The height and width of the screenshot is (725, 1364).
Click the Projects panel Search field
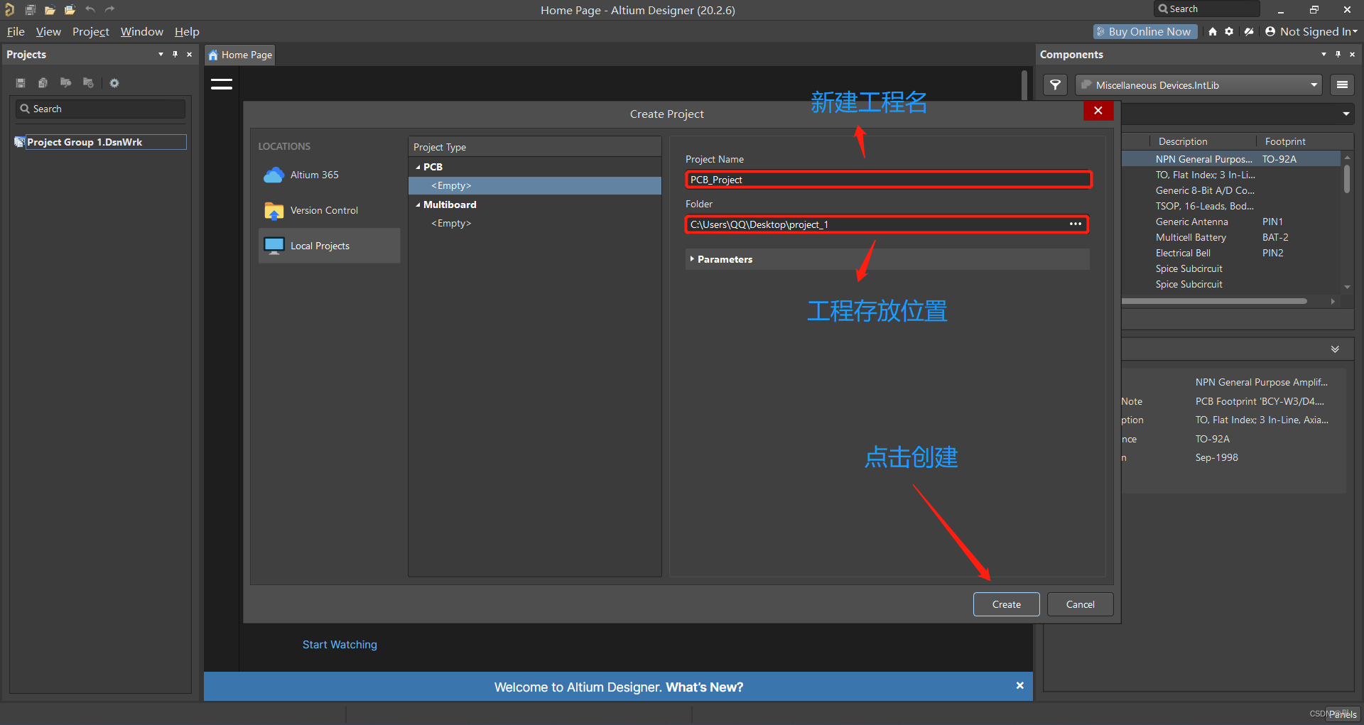click(100, 109)
